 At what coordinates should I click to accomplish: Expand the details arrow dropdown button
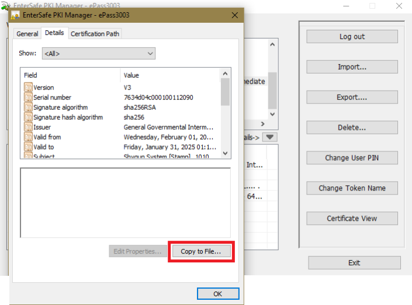coord(269,137)
